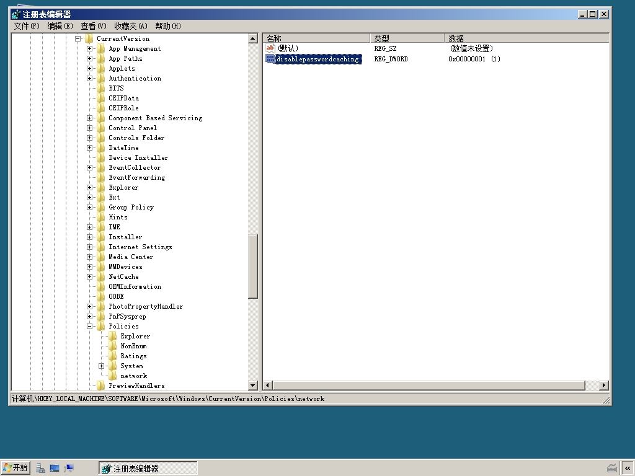Click the CurrentVersion folder icon
Screen dimensions: 635x476
point(89,38)
